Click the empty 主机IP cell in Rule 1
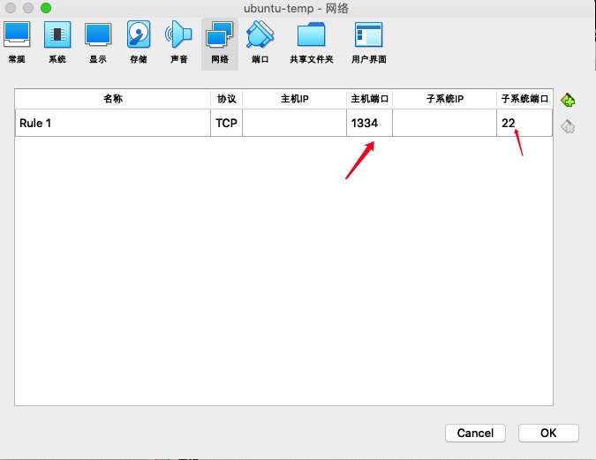Image resolution: width=596 pixels, height=460 pixels. 294,123
